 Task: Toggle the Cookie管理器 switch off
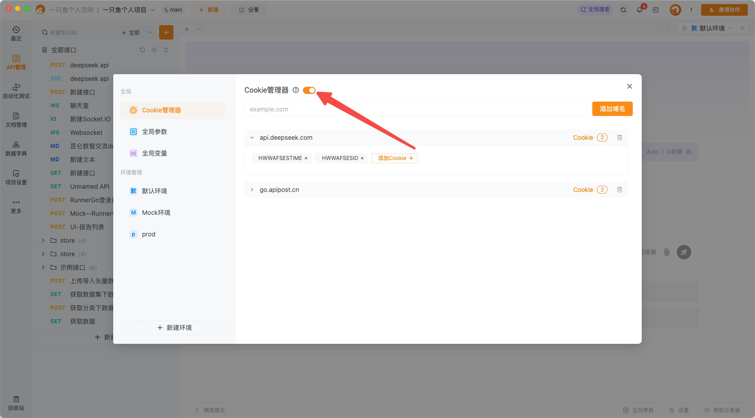click(309, 90)
